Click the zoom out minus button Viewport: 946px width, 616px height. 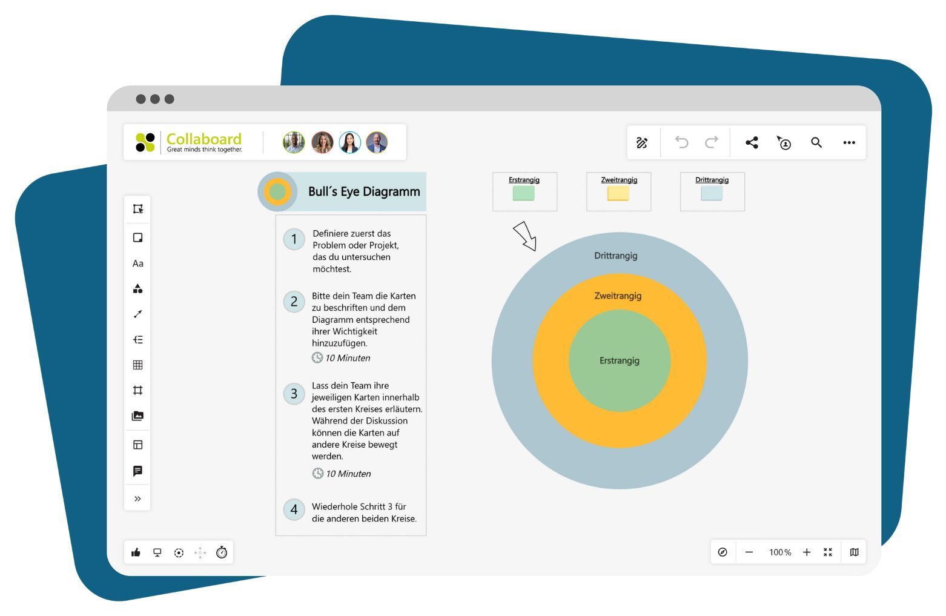click(x=749, y=552)
